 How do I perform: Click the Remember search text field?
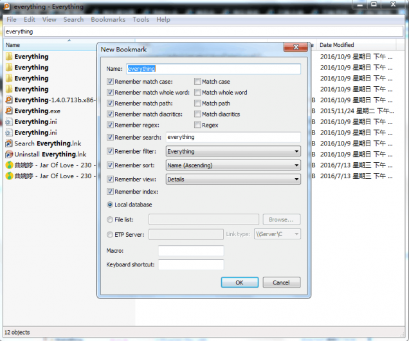(x=233, y=137)
